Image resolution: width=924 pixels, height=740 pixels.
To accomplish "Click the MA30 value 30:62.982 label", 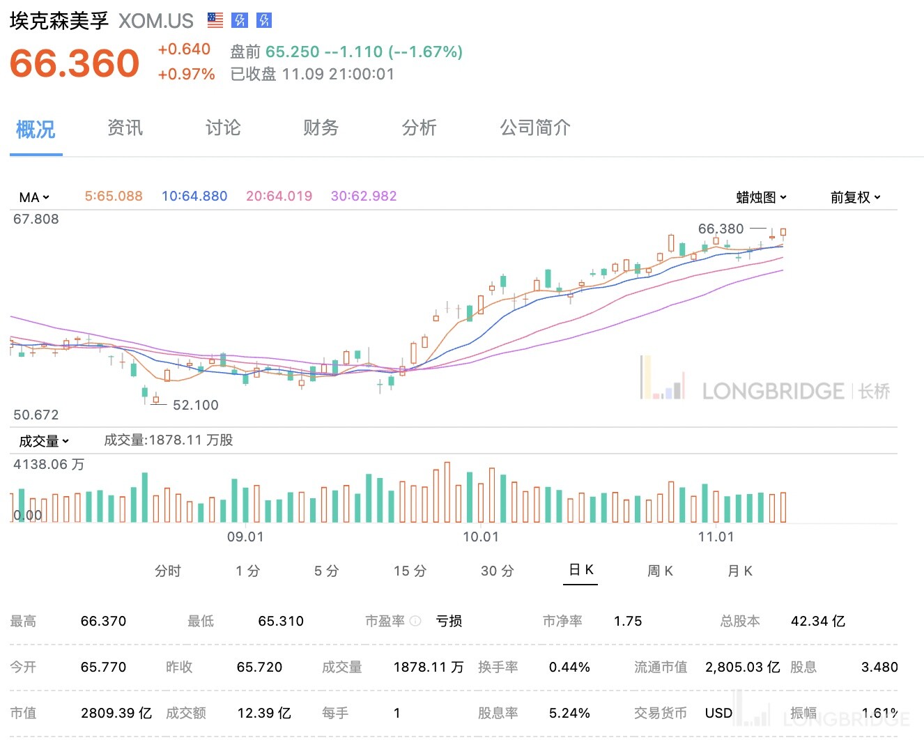I will click(364, 196).
